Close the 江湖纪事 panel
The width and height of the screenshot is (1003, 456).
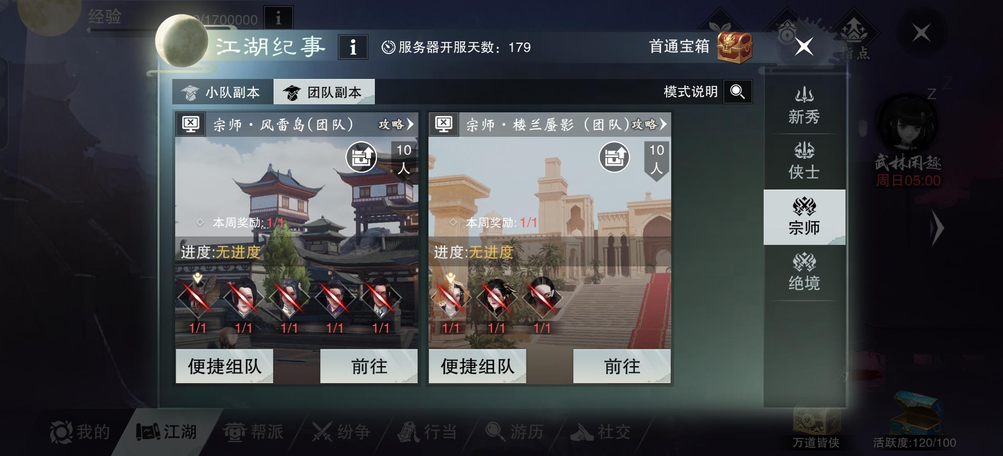804,46
